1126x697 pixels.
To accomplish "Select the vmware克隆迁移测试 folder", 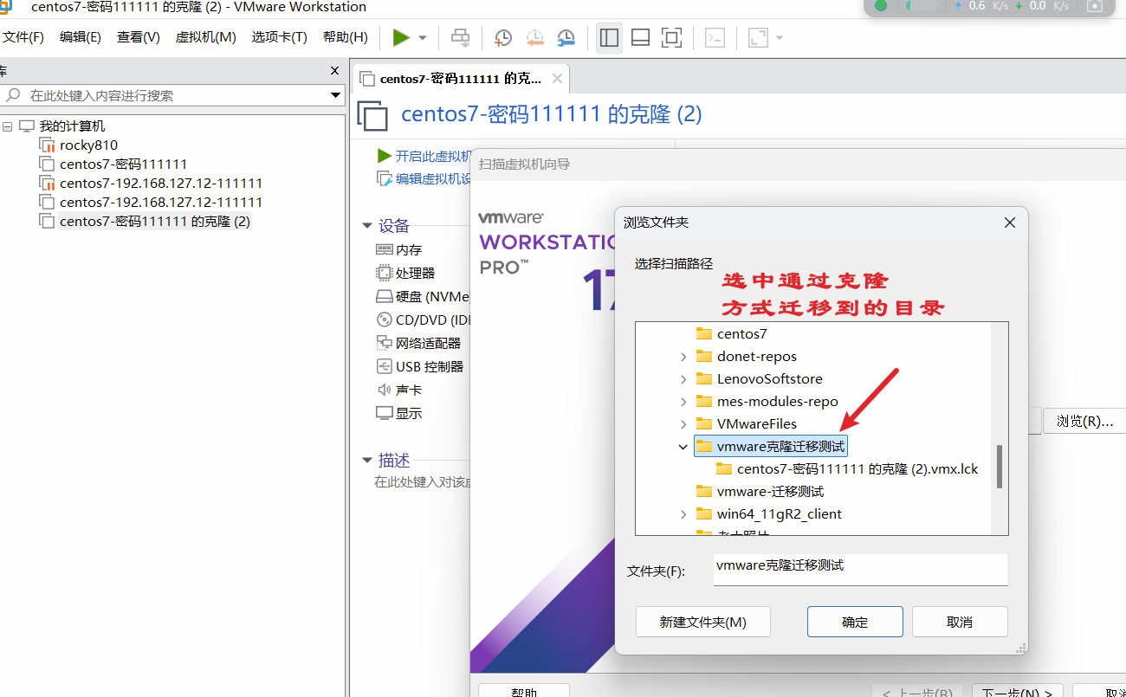I will coord(781,447).
